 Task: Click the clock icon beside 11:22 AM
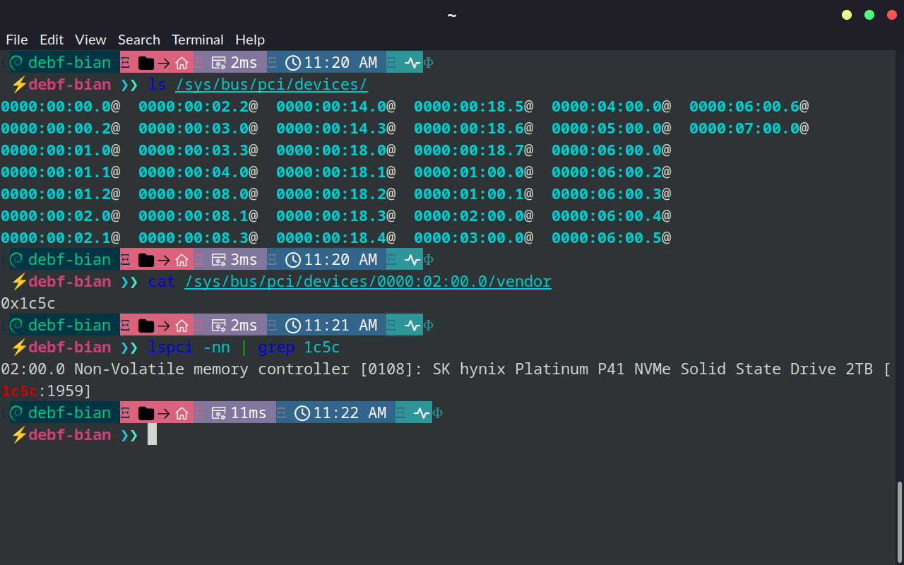[x=302, y=413]
